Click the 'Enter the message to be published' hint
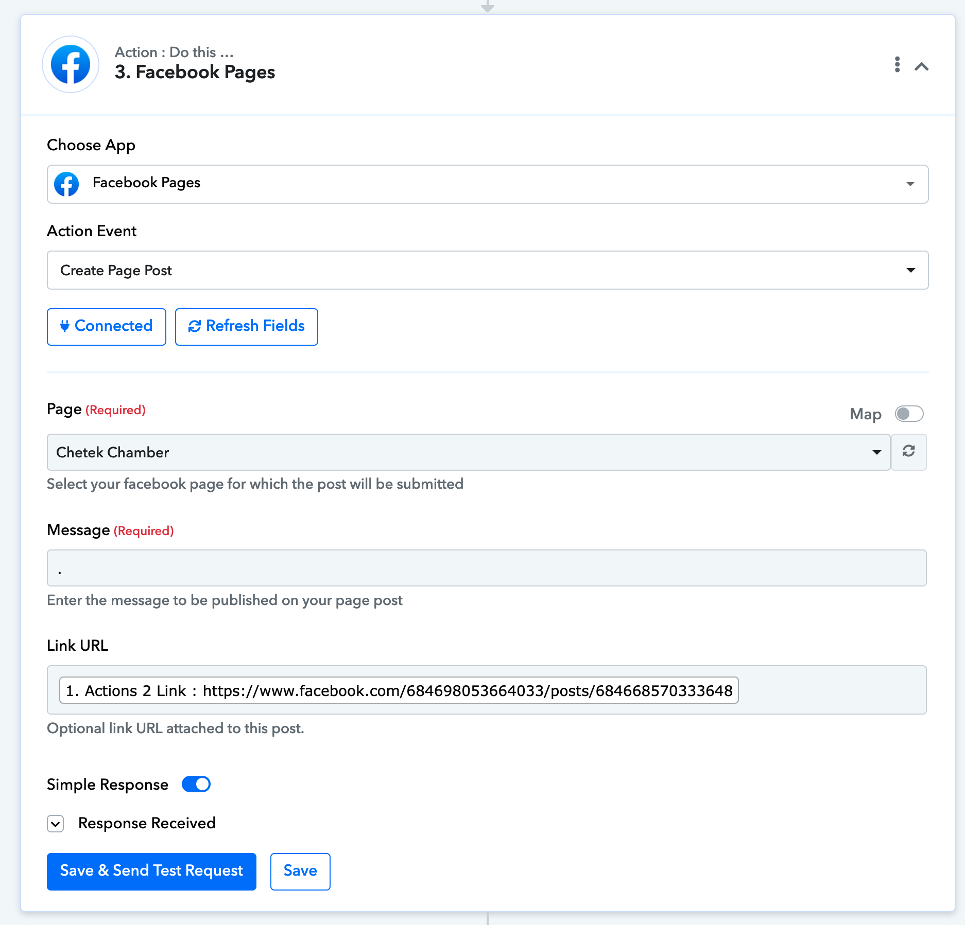The width and height of the screenshot is (965, 925). 225,600
